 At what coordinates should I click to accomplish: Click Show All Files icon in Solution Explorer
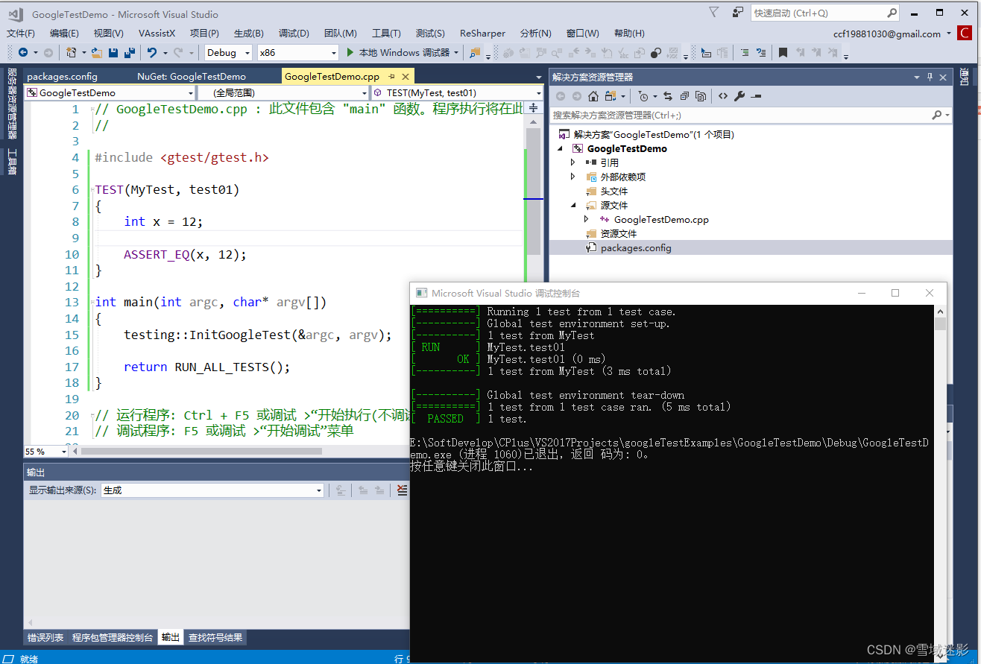click(701, 96)
